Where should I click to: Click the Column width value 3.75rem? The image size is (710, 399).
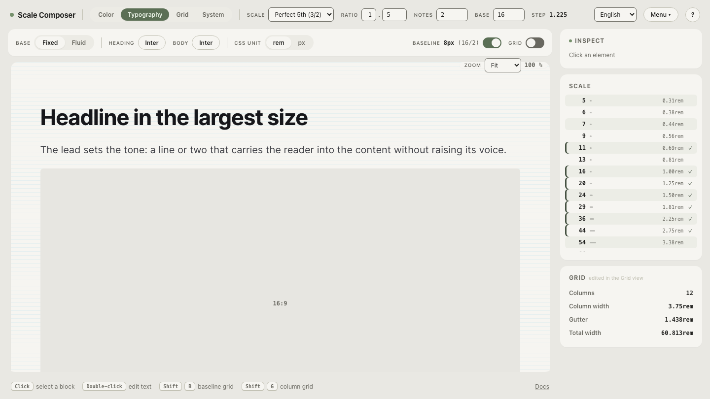click(680, 306)
